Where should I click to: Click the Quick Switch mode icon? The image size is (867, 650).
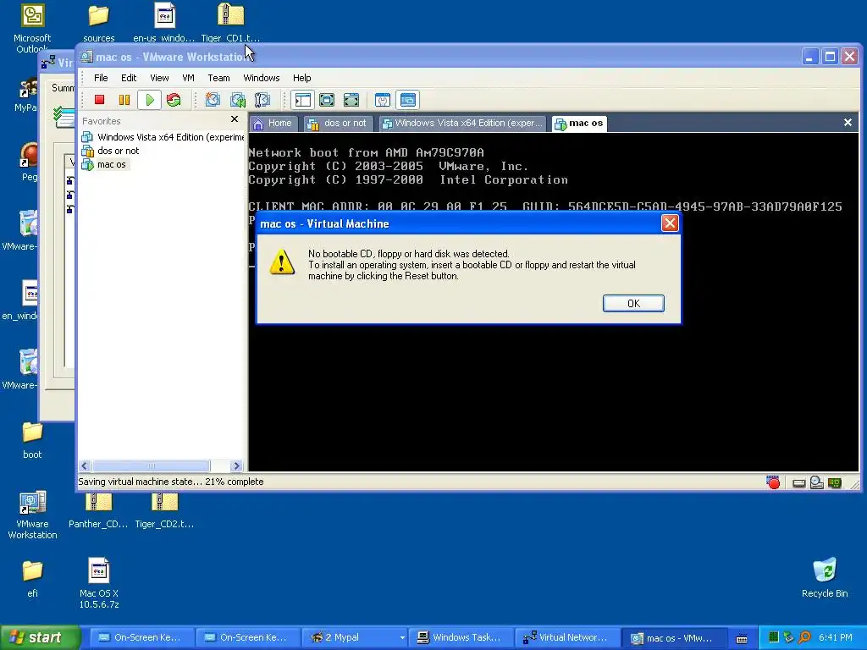327,100
